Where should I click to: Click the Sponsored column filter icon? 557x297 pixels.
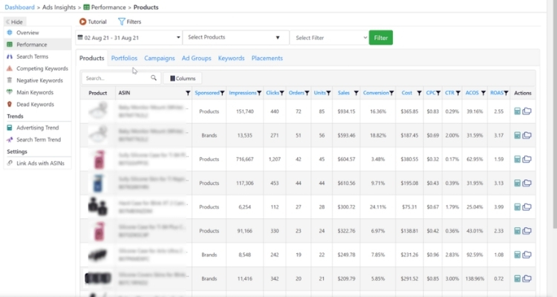(x=222, y=93)
